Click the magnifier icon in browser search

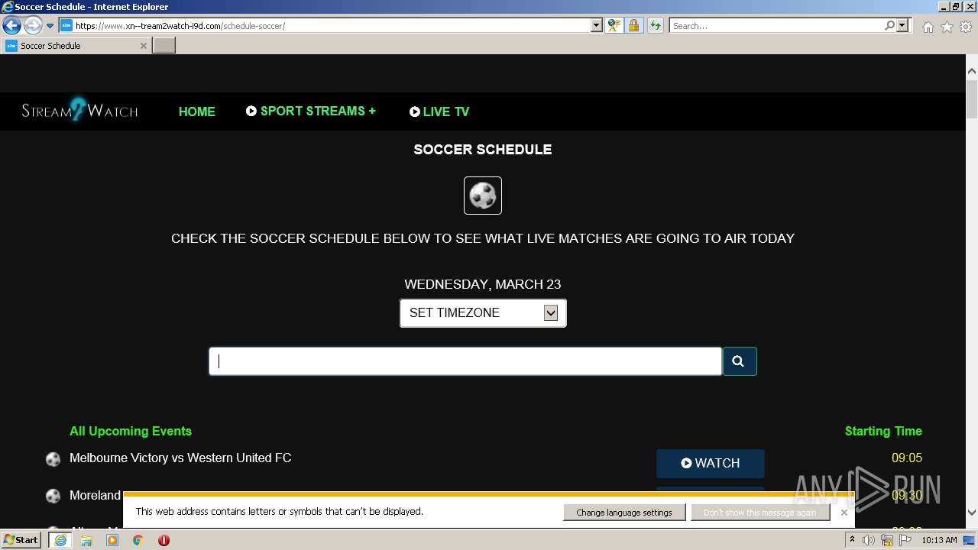tap(889, 25)
